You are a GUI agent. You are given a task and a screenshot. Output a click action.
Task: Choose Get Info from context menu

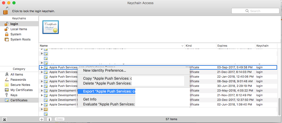click(134, 99)
